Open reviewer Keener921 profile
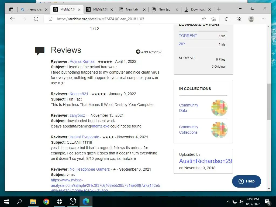Image resolution: width=276 pixels, height=207 pixels. pos(79,94)
